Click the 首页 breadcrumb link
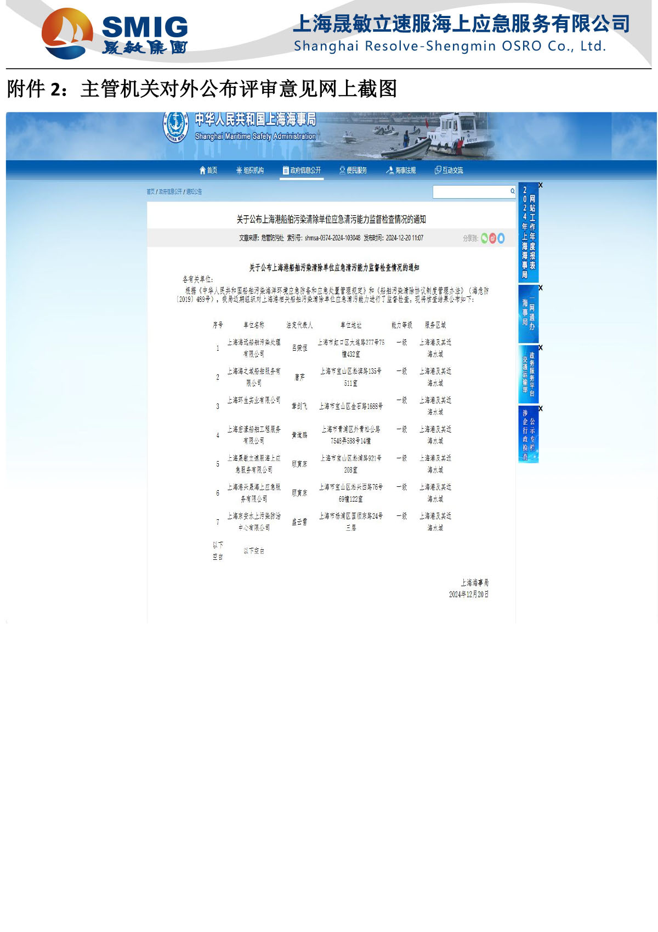Screen dimensions: 658x932 coord(150,192)
